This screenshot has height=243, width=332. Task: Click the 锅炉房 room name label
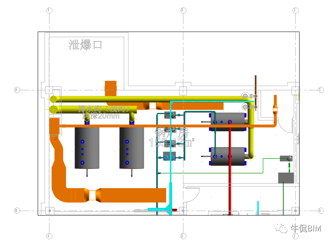[172, 132]
